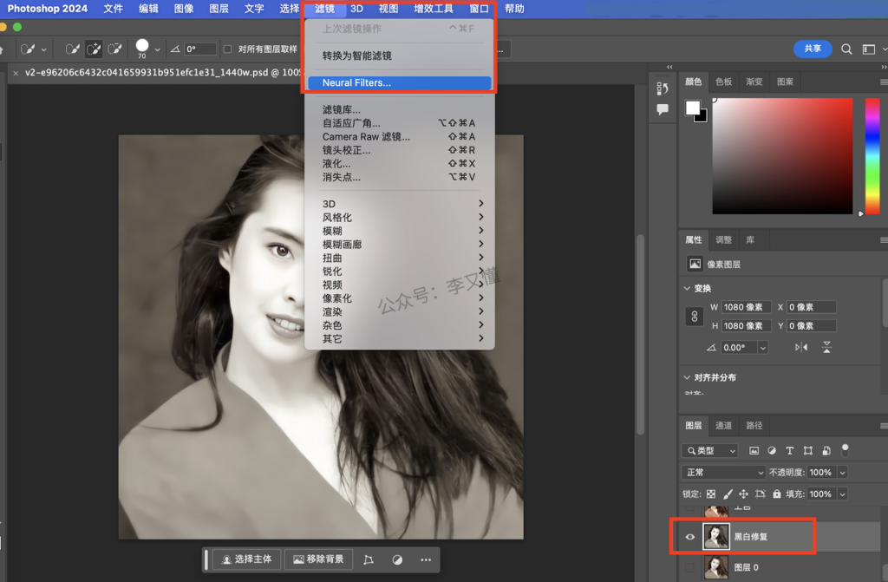Switch to the 通道 tab

(x=723, y=426)
